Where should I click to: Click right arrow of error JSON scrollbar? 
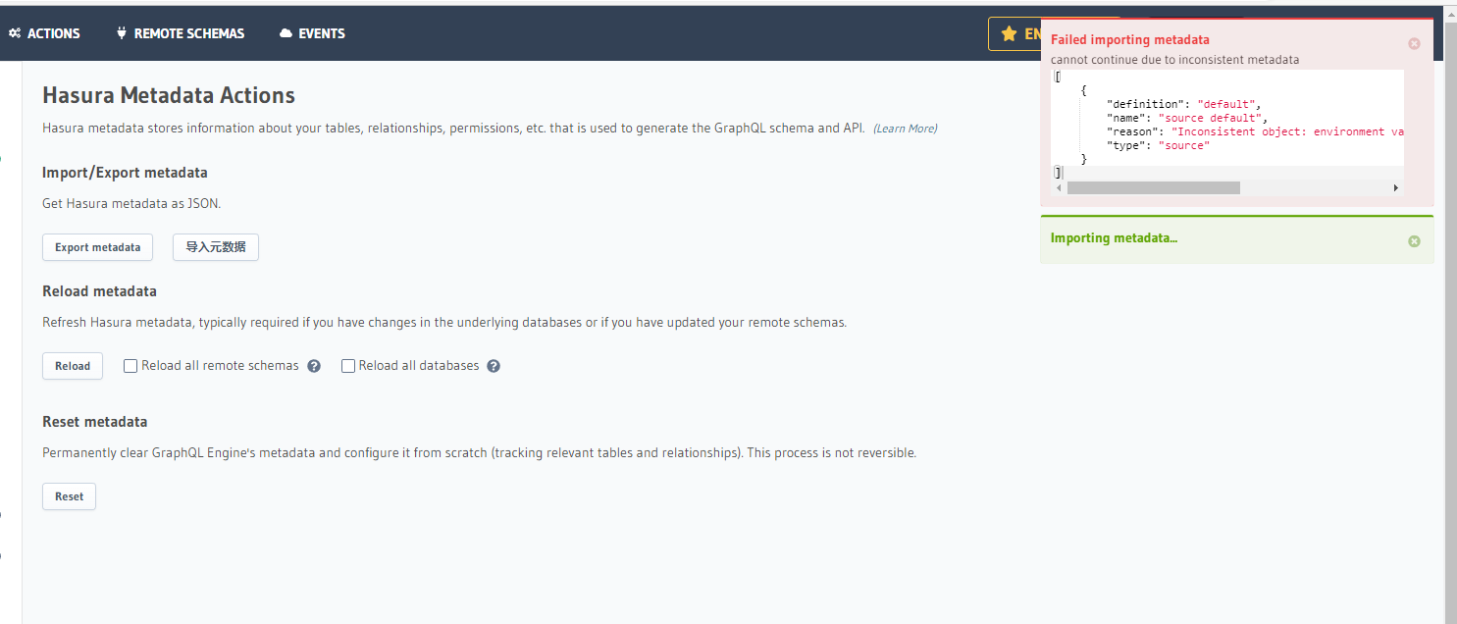click(x=1395, y=187)
